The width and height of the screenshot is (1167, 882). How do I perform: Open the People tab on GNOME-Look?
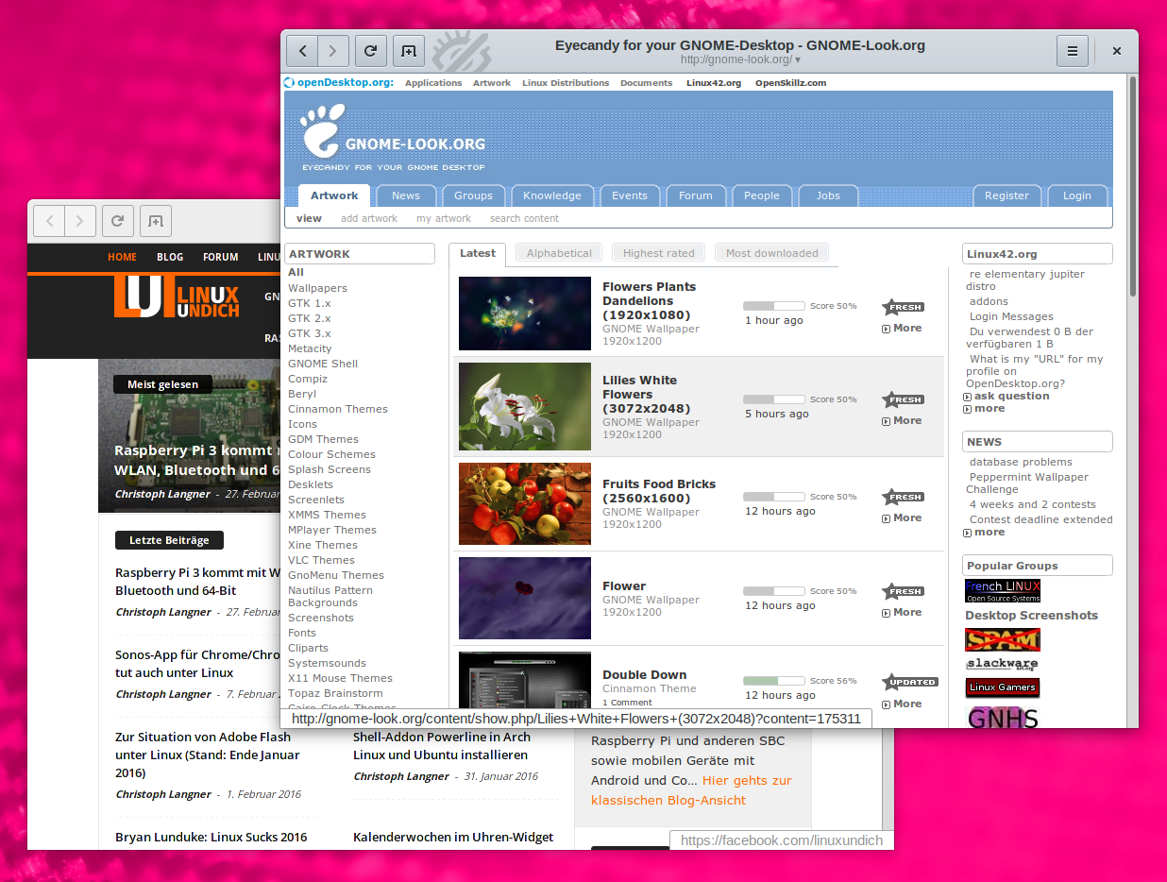tap(762, 195)
